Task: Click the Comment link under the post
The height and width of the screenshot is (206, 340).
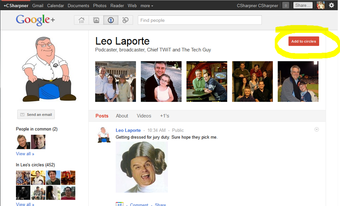Action: coord(139,204)
